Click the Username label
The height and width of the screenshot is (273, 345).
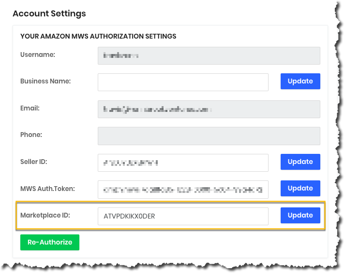click(x=38, y=55)
